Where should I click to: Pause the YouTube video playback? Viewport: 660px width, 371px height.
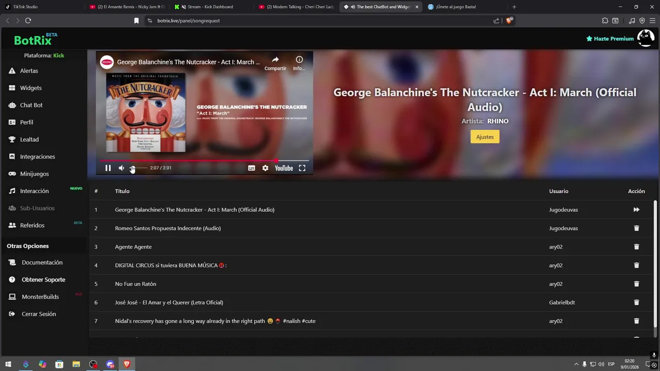[108, 168]
